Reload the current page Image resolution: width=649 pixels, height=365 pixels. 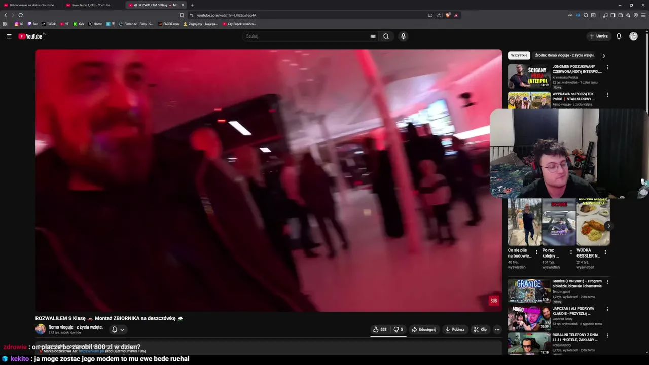click(21, 15)
